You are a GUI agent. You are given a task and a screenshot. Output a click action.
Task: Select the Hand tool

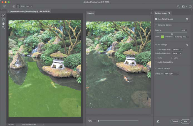3,23
